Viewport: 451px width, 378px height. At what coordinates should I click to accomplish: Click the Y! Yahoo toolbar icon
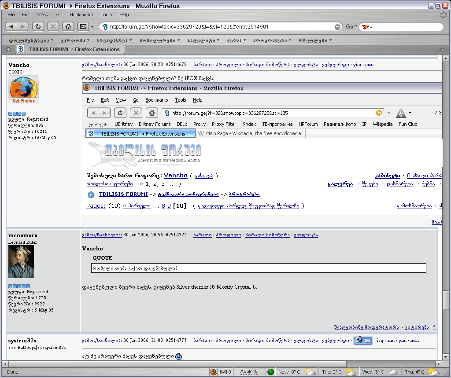click(x=366, y=26)
